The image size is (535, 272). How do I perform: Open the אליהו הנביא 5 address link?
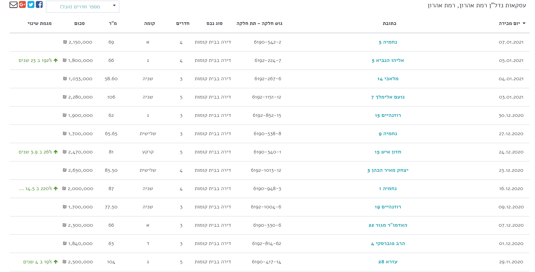click(388, 61)
